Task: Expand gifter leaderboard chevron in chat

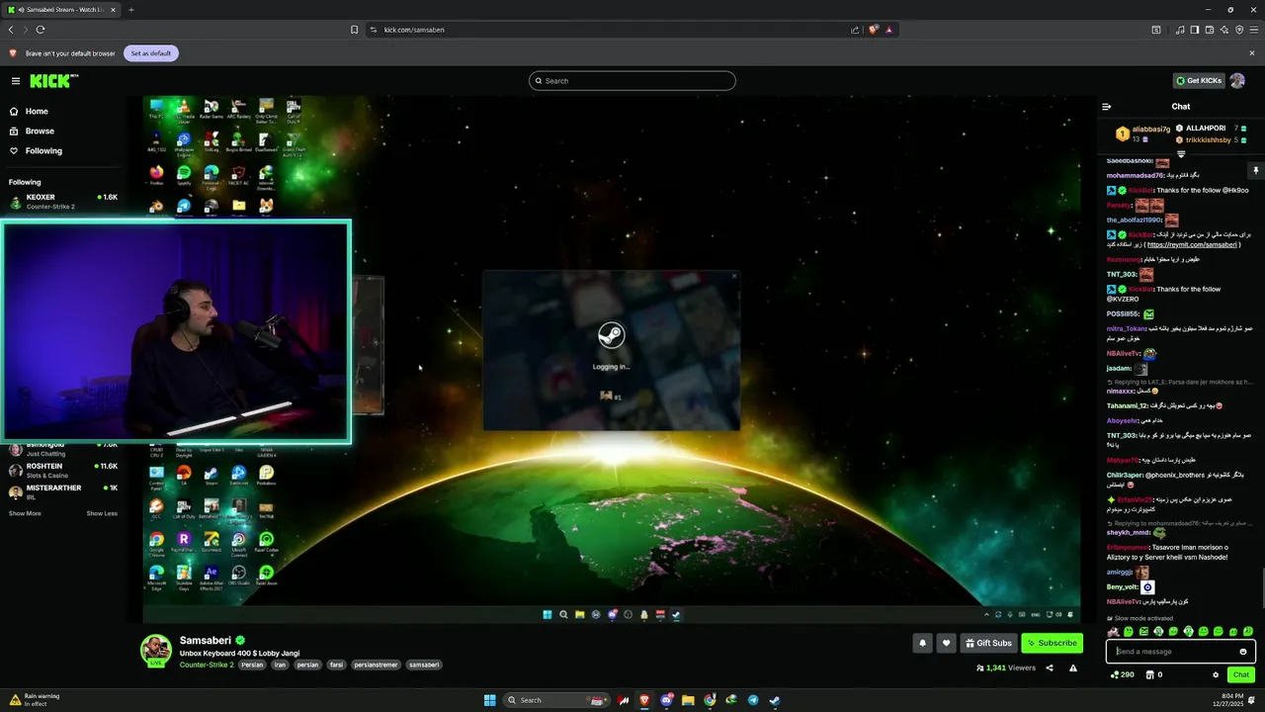Action: pyautogui.click(x=1181, y=154)
